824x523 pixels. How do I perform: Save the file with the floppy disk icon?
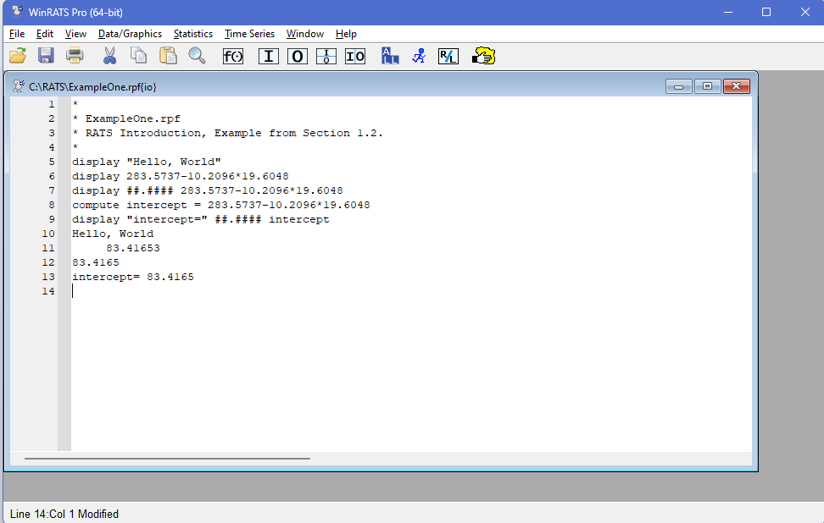tap(46, 57)
